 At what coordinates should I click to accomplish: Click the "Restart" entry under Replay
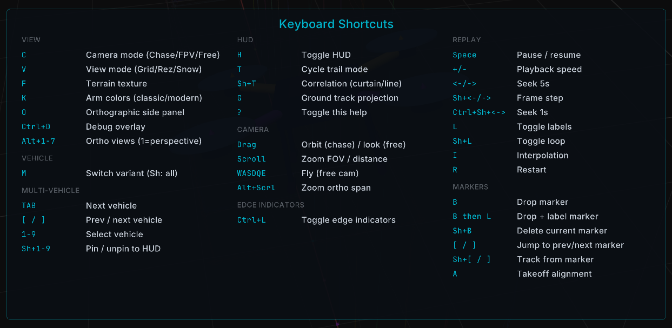(531, 170)
